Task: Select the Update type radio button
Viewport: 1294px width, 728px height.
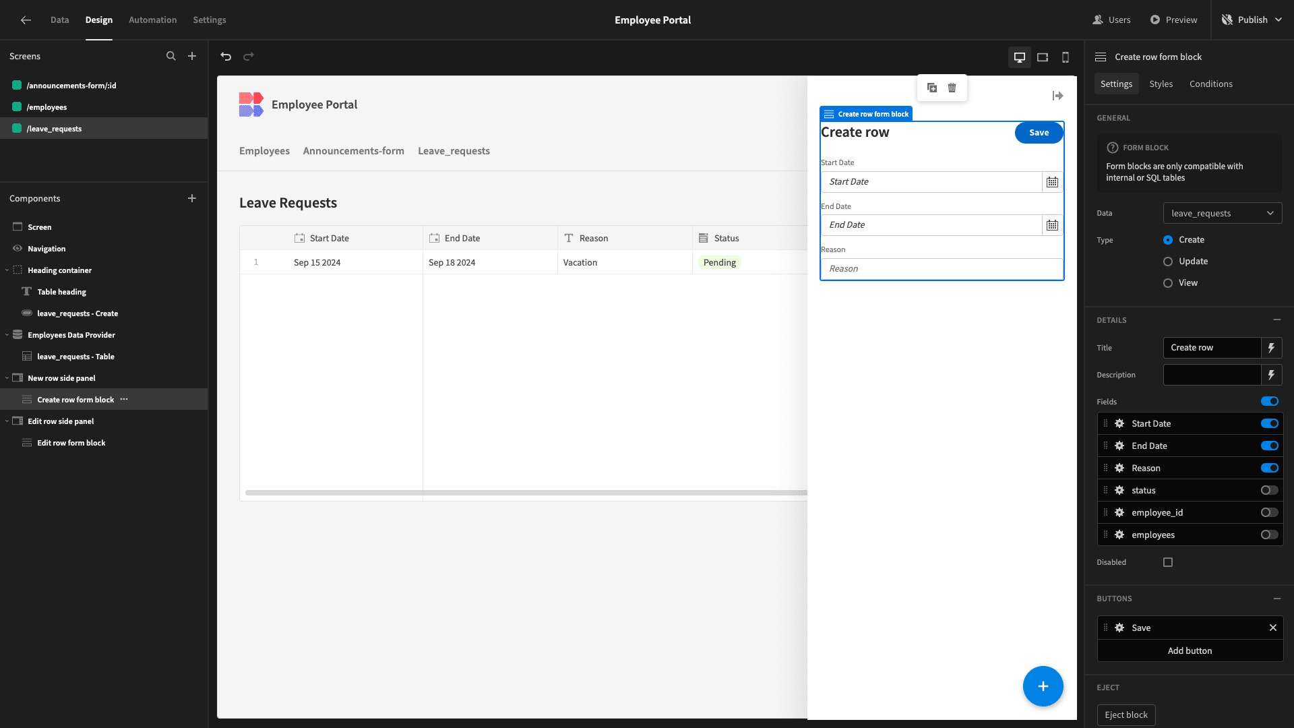Action: pyautogui.click(x=1168, y=262)
